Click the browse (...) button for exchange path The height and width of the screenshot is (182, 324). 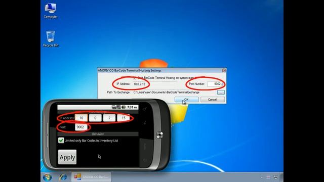point(221,92)
